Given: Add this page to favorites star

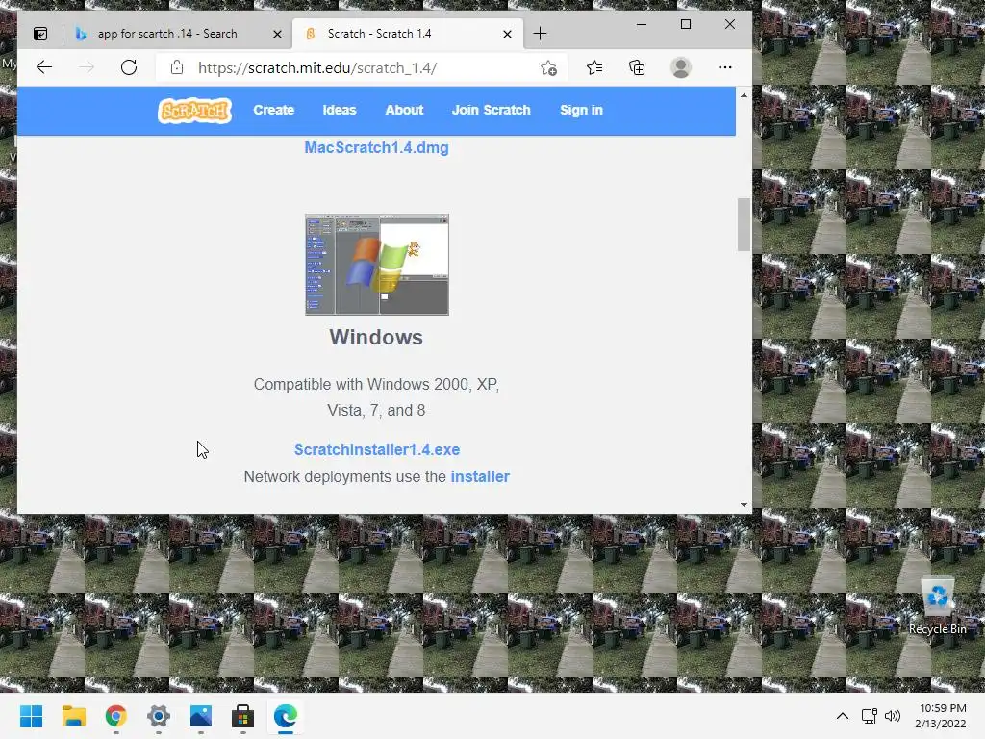Looking at the screenshot, I should 549,68.
